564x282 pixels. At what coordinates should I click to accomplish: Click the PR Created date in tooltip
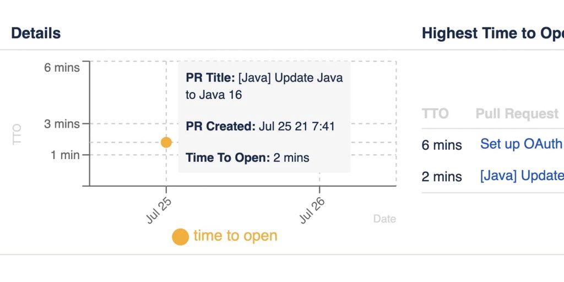[x=296, y=126]
